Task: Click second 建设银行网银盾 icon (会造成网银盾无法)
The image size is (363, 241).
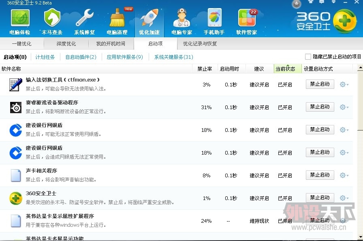Action: (x=16, y=153)
